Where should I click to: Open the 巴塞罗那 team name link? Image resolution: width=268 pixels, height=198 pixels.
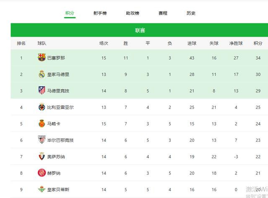pos(56,58)
